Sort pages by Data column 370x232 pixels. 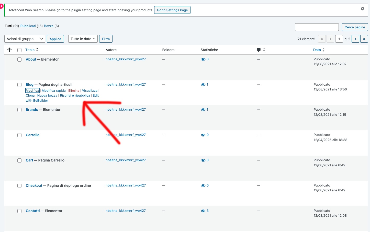pos(317,50)
